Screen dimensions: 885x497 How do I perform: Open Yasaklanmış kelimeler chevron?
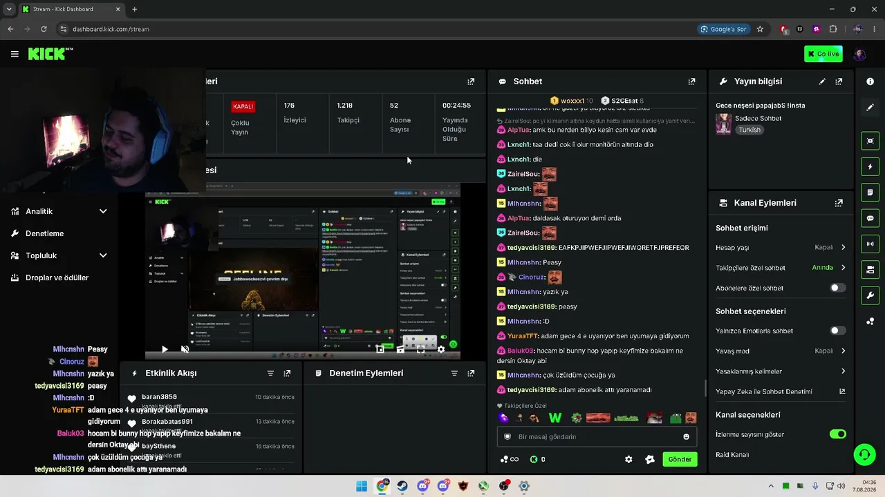coord(843,371)
